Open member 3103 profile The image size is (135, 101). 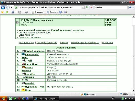25,80
